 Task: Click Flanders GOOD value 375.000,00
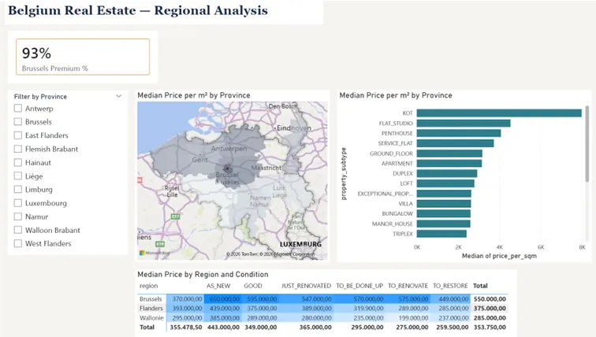point(262,309)
